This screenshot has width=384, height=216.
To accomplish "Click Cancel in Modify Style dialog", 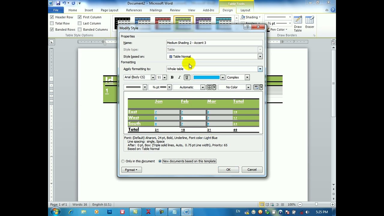I will (x=252, y=170).
